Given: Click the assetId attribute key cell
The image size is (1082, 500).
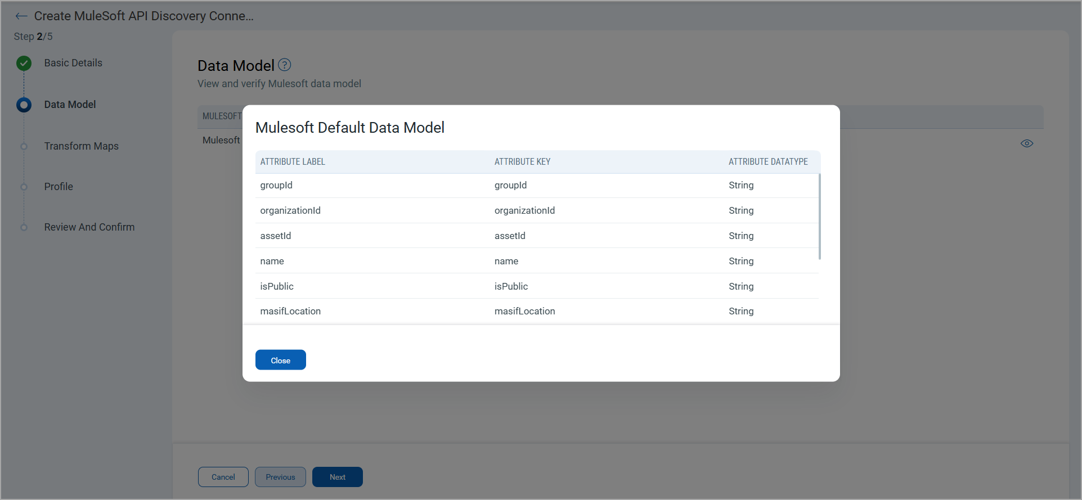Looking at the screenshot, I should (x=510, y=236).
